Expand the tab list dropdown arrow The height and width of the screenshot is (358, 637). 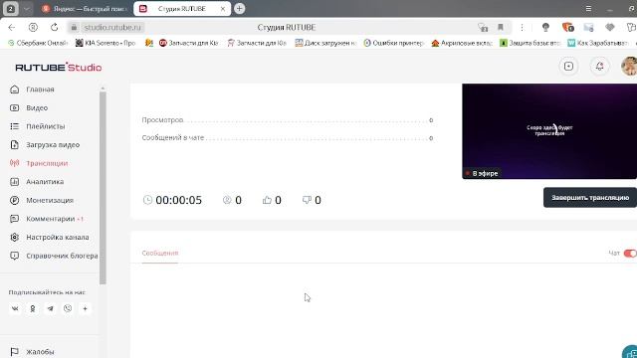[x=27, y=9]
